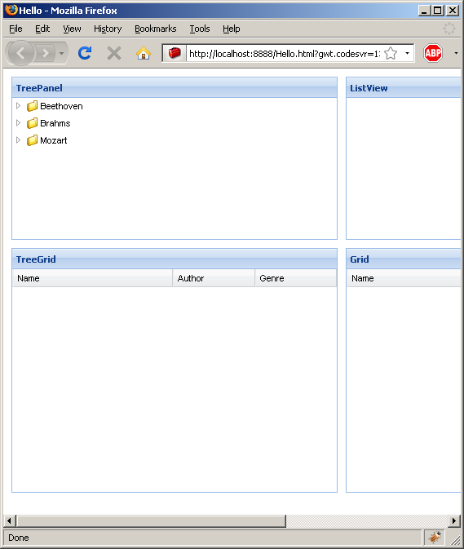Select the Brahms tree item label

coord(55,123)
